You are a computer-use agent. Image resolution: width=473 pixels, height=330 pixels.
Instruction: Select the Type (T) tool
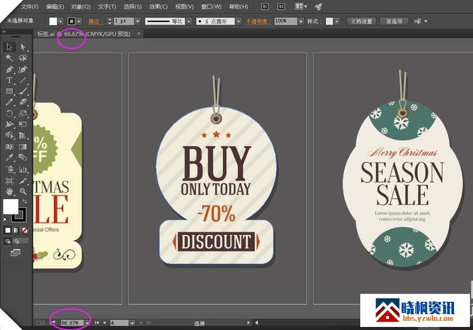(9, 80)
